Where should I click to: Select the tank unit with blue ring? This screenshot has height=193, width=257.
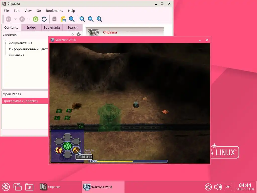pyautogui.click(x=136, y=104)
